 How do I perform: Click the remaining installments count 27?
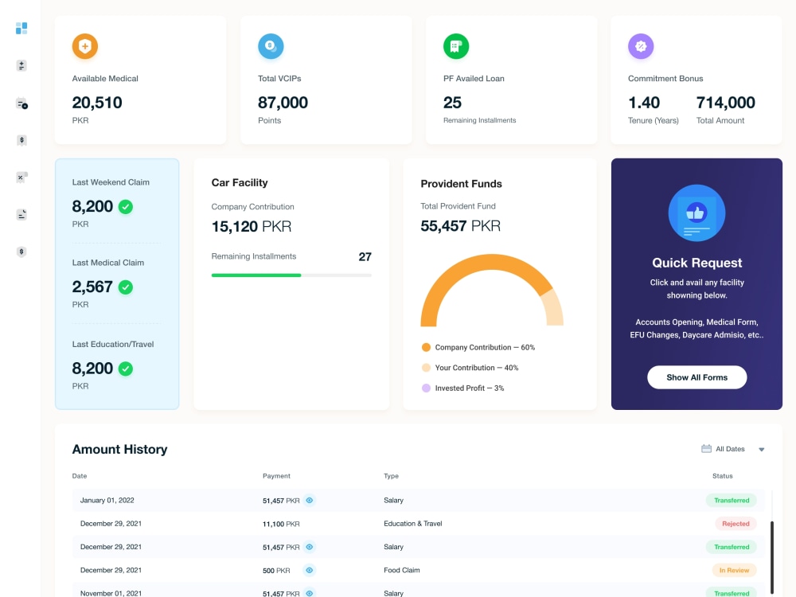pos(365,257)
